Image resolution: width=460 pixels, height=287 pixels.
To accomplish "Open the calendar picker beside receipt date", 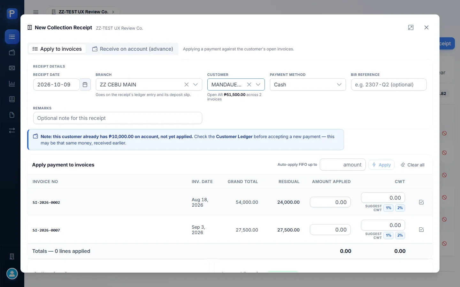I will tap(85, 85).
